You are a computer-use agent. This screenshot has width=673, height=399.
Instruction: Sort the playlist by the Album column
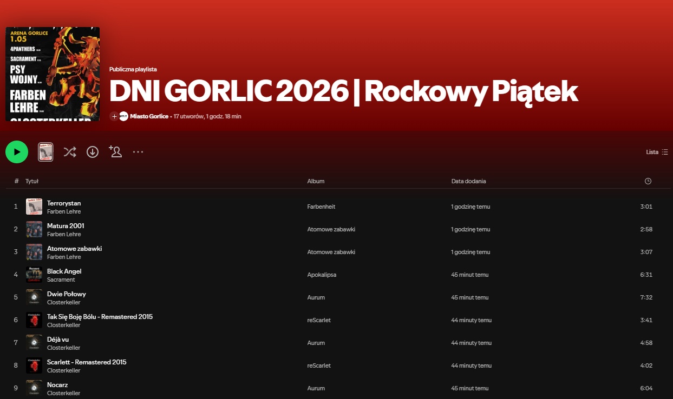tap(316, 181)
